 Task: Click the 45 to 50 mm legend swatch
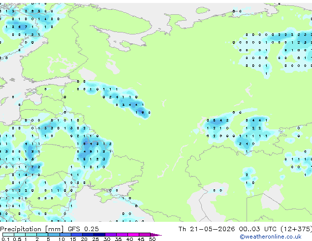point(145,235)
